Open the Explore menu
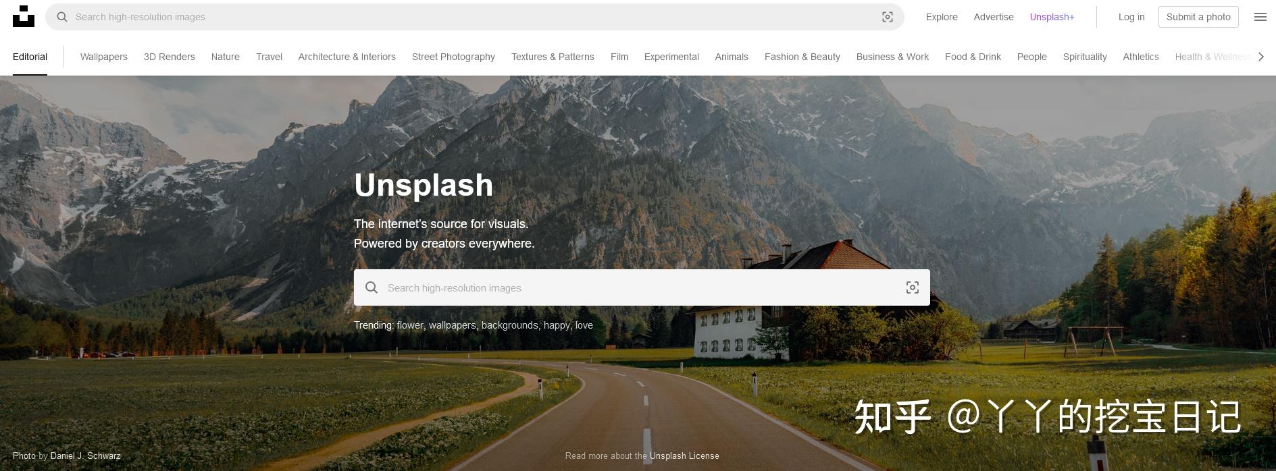Screen dimensions: 1276x471 [942, 17]
